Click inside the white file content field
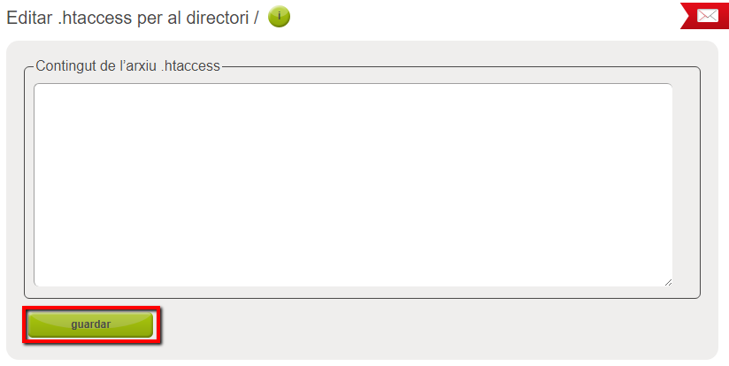The height and width of the screenshot is (366, 729). (x=353, y=185)
